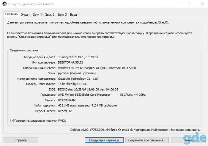208x146 pixels.
Task: Select the Звук 1 tab
Action: click(x=37, y=15)
